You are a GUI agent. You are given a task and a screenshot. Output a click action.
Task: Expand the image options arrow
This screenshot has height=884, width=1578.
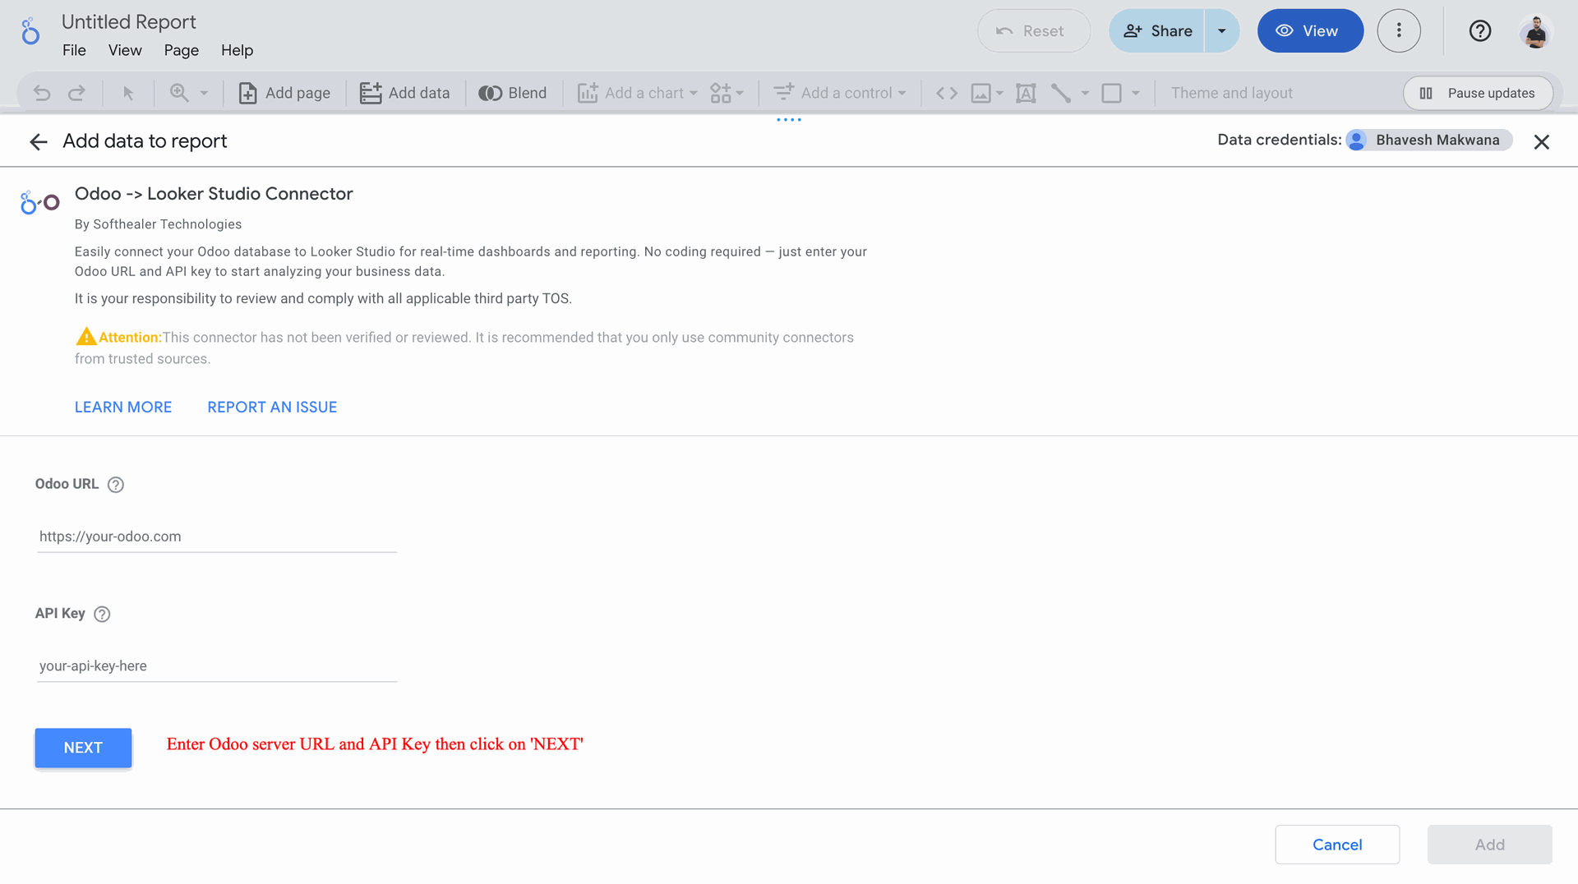point(999,93)
